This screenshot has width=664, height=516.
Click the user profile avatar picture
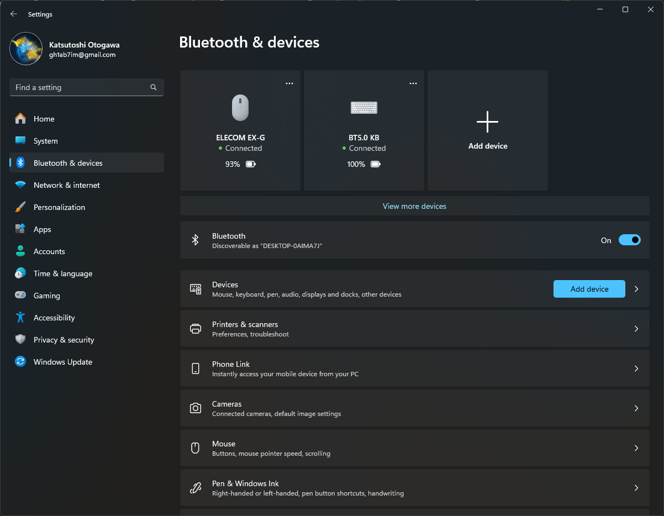tap(26, 49)
